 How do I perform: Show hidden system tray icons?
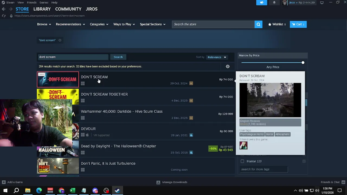(x=295, y=190)
